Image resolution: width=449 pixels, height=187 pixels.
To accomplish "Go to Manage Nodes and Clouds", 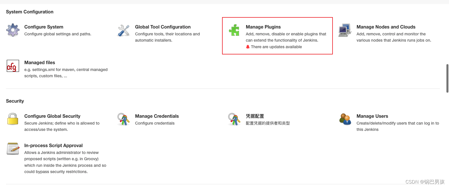I will pos(386,27).
